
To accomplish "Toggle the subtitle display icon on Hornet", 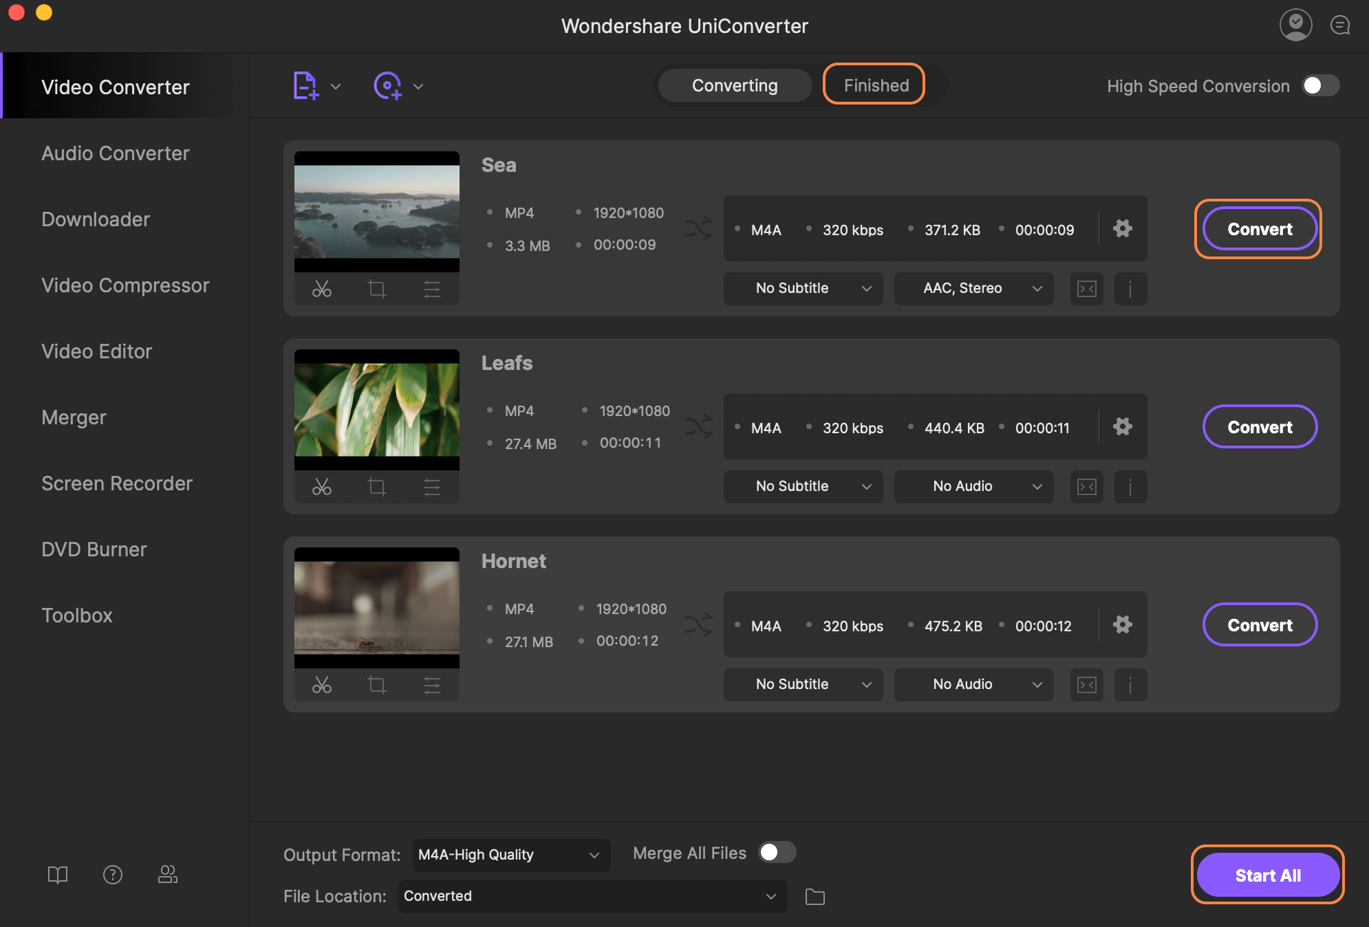I will click(x=1086, y=681).
